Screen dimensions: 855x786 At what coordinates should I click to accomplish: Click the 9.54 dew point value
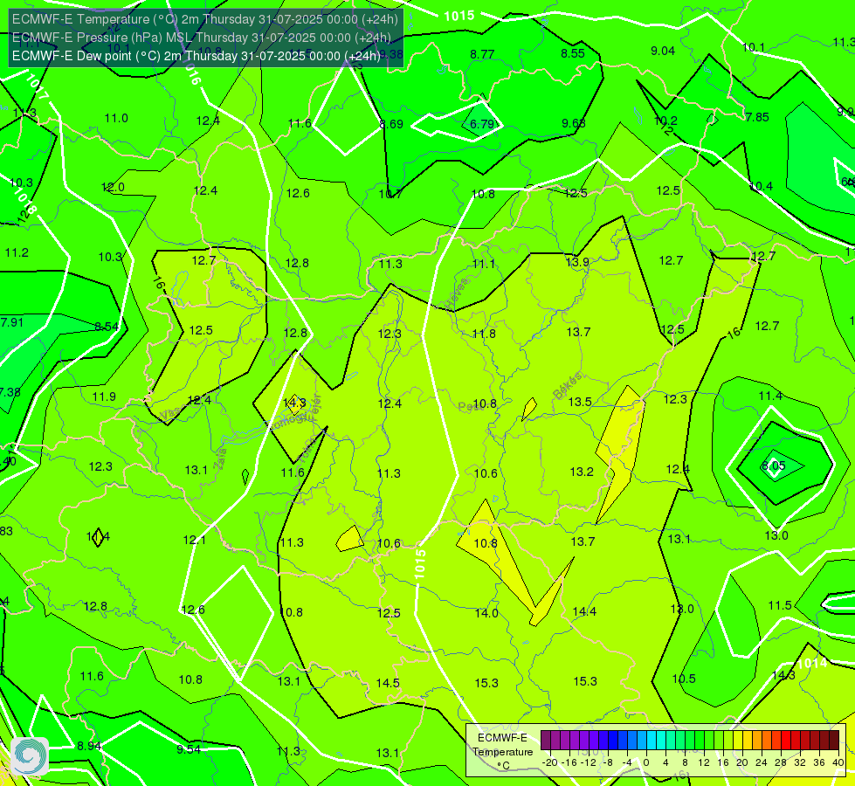189,749
